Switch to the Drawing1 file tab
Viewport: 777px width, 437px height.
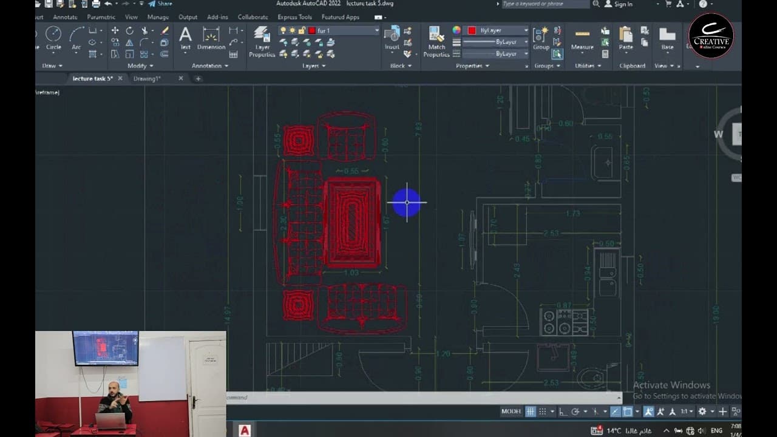point(147,78)
